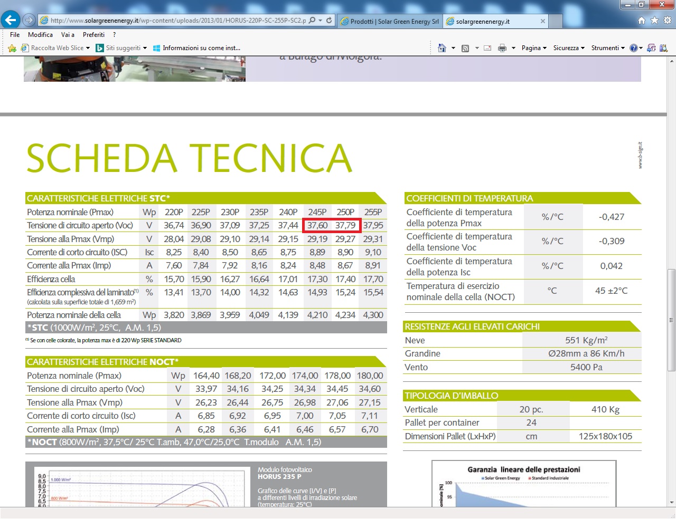Refresh the page with the reload icon
This screenshot has width=676, height=519.
tap(329, 21)
